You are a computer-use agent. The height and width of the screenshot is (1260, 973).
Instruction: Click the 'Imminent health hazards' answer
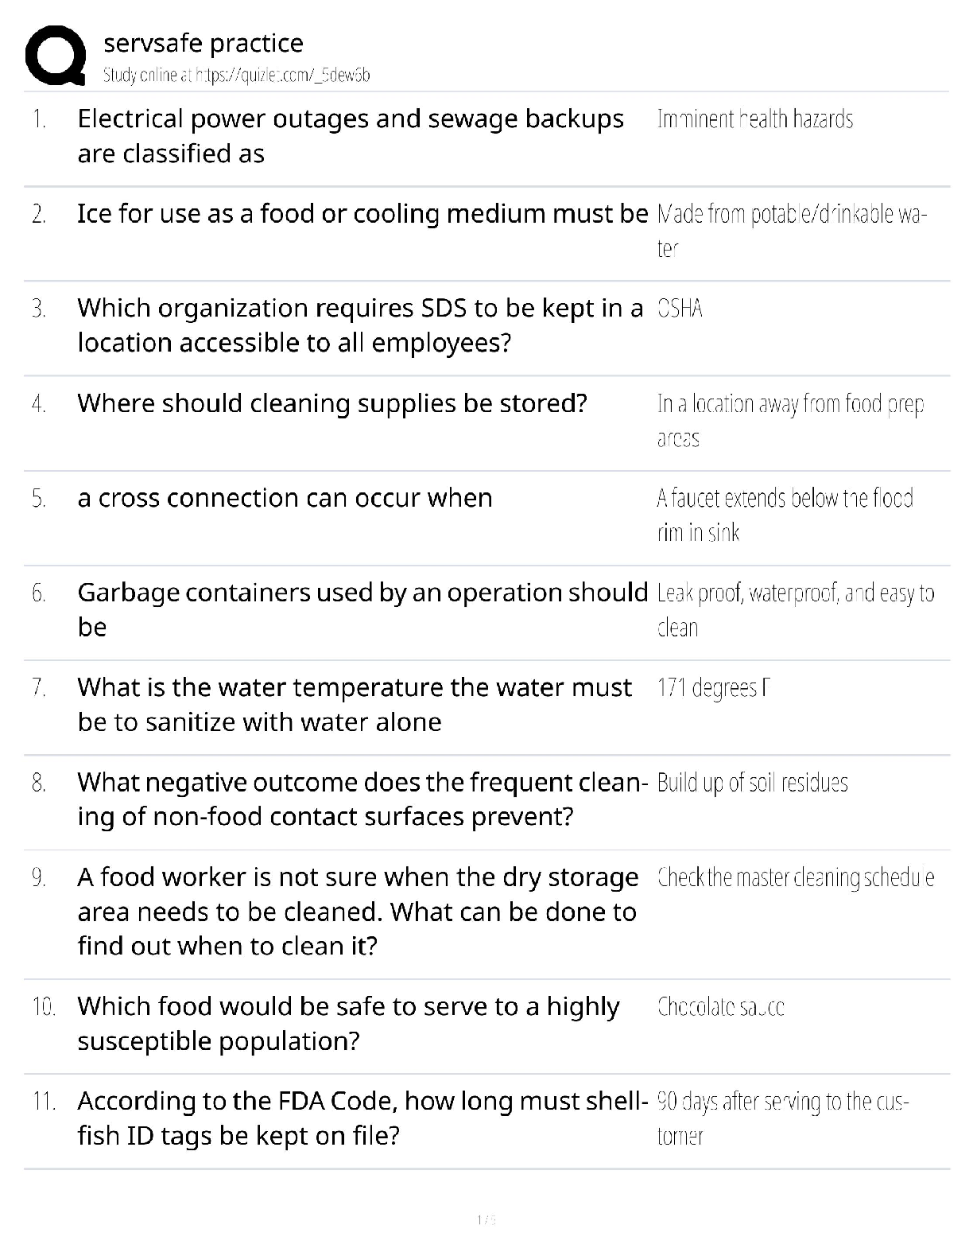754,119
